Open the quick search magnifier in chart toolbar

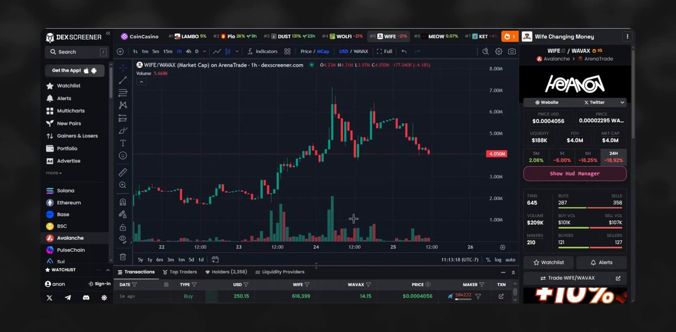(486, 51)
